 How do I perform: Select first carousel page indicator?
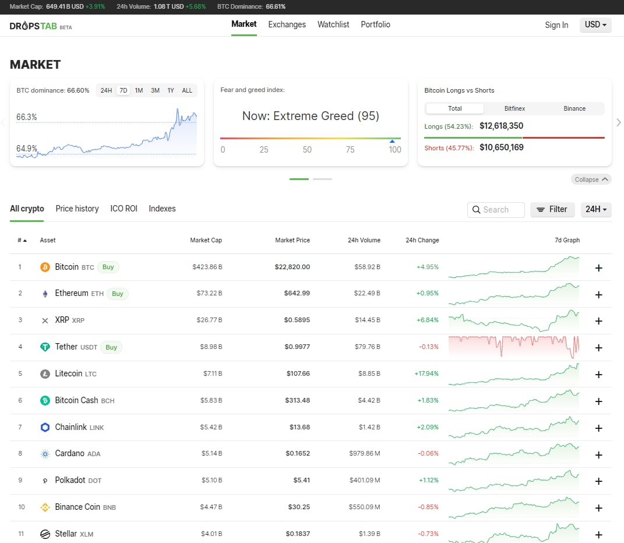click(299, 179)
